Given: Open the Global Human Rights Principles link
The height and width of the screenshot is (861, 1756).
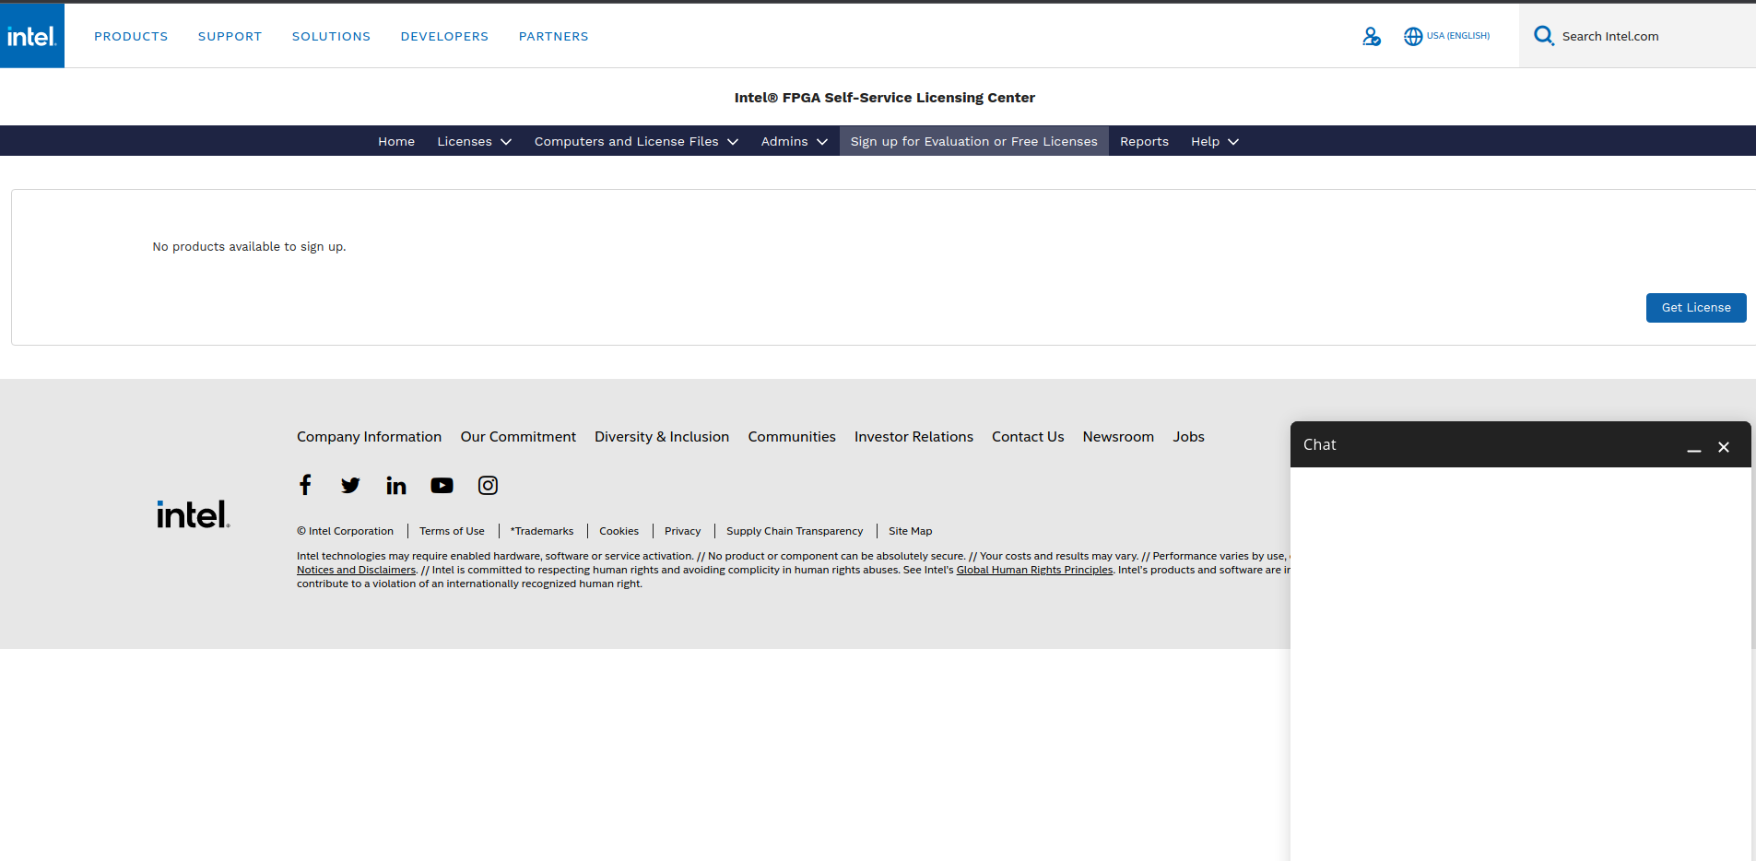Looking at the screenshot, I should [1034, 570].
